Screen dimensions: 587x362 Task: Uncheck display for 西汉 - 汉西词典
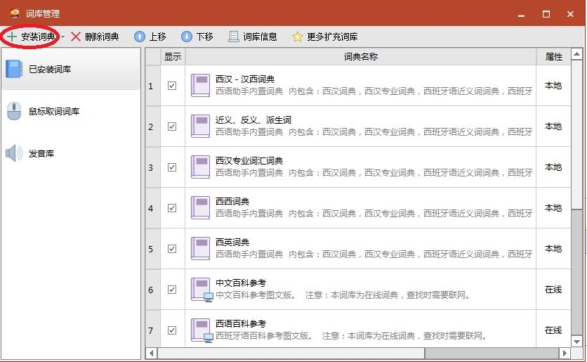point(172,86)
